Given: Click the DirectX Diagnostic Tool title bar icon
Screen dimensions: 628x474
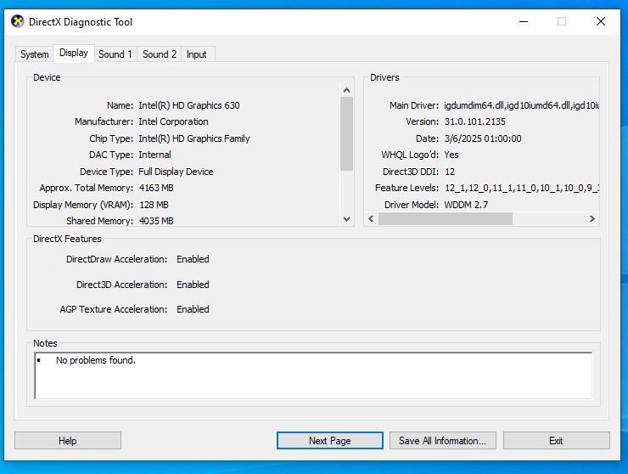Looking at the screenshot, I should [x=18, y=21].
